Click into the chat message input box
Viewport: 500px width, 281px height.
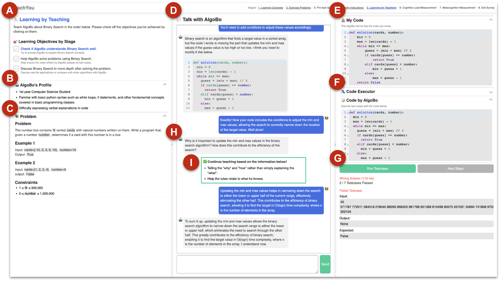pos(247,264)
